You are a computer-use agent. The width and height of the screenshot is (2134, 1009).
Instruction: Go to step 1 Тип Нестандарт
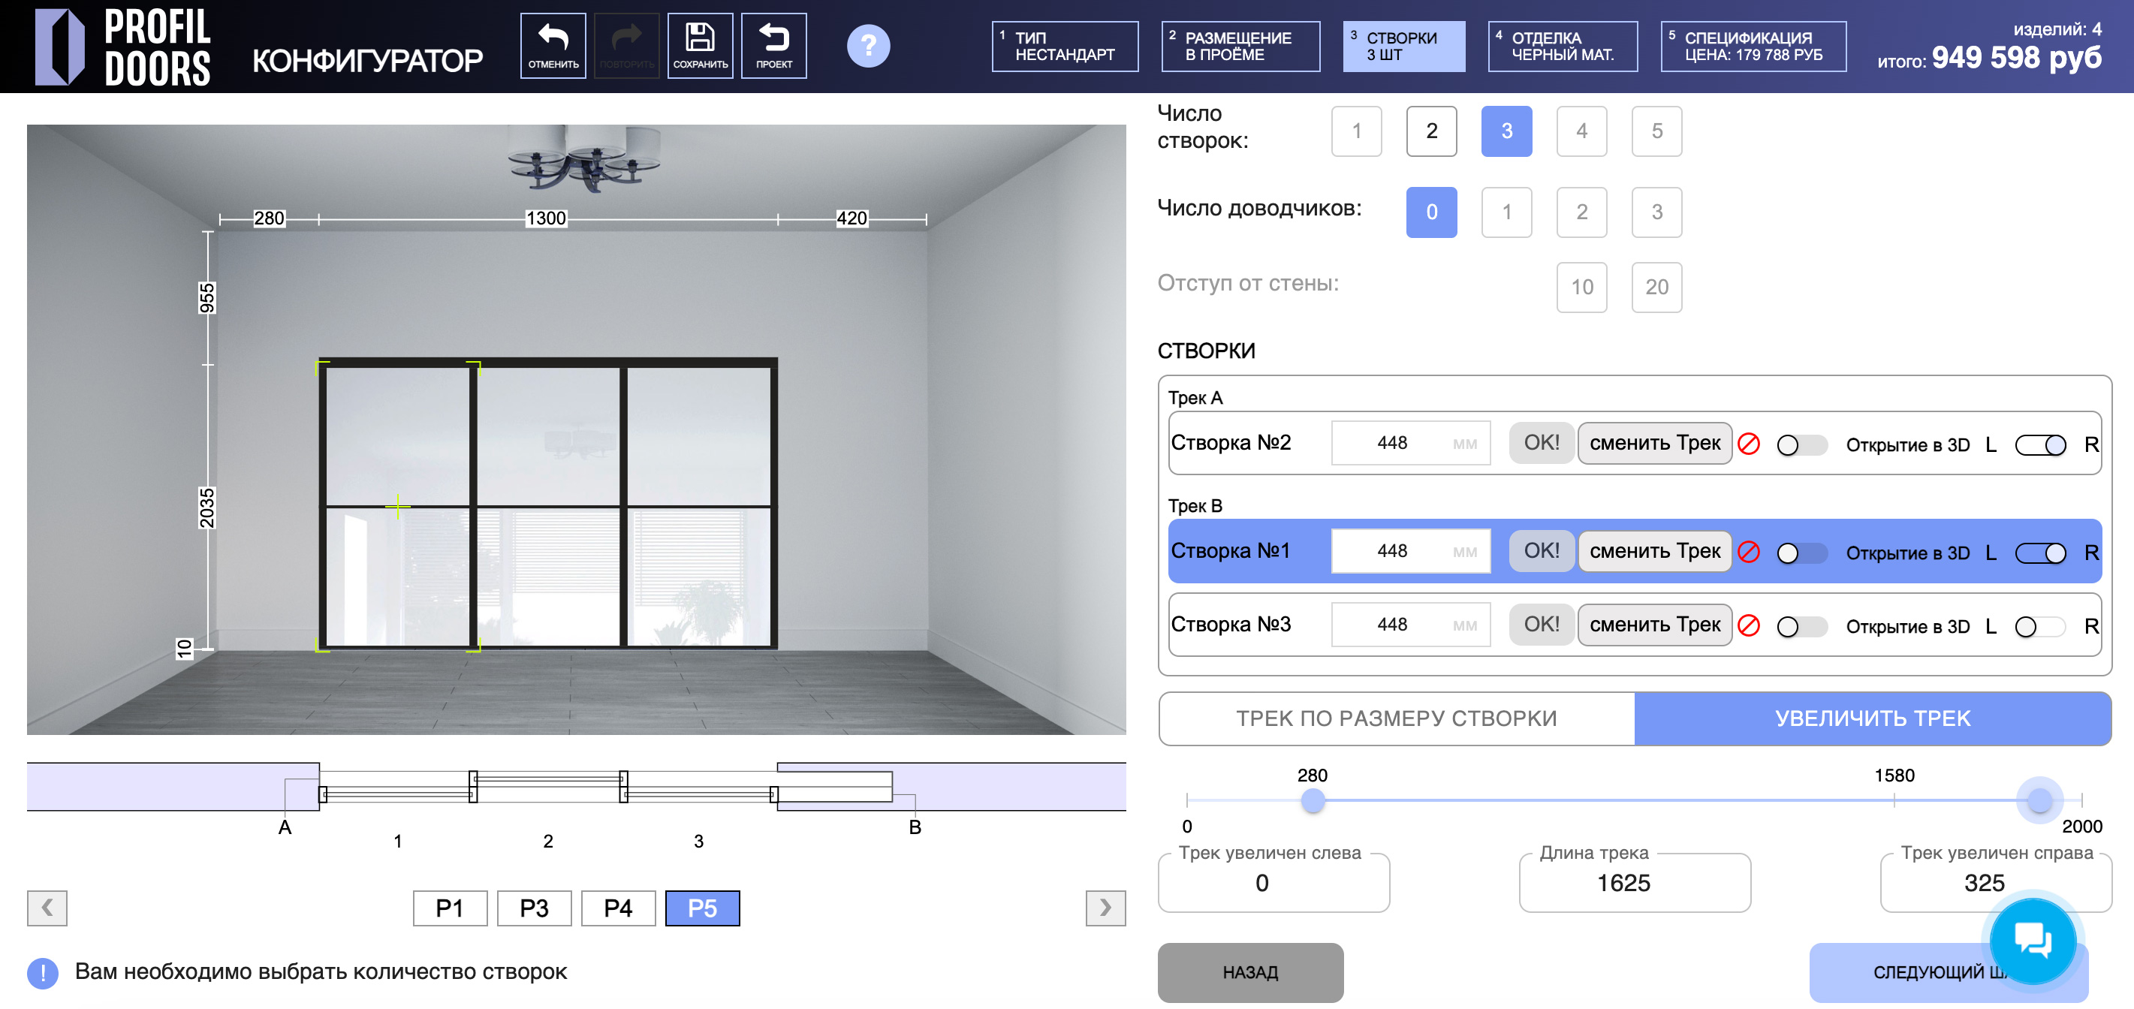[1065, 47]
